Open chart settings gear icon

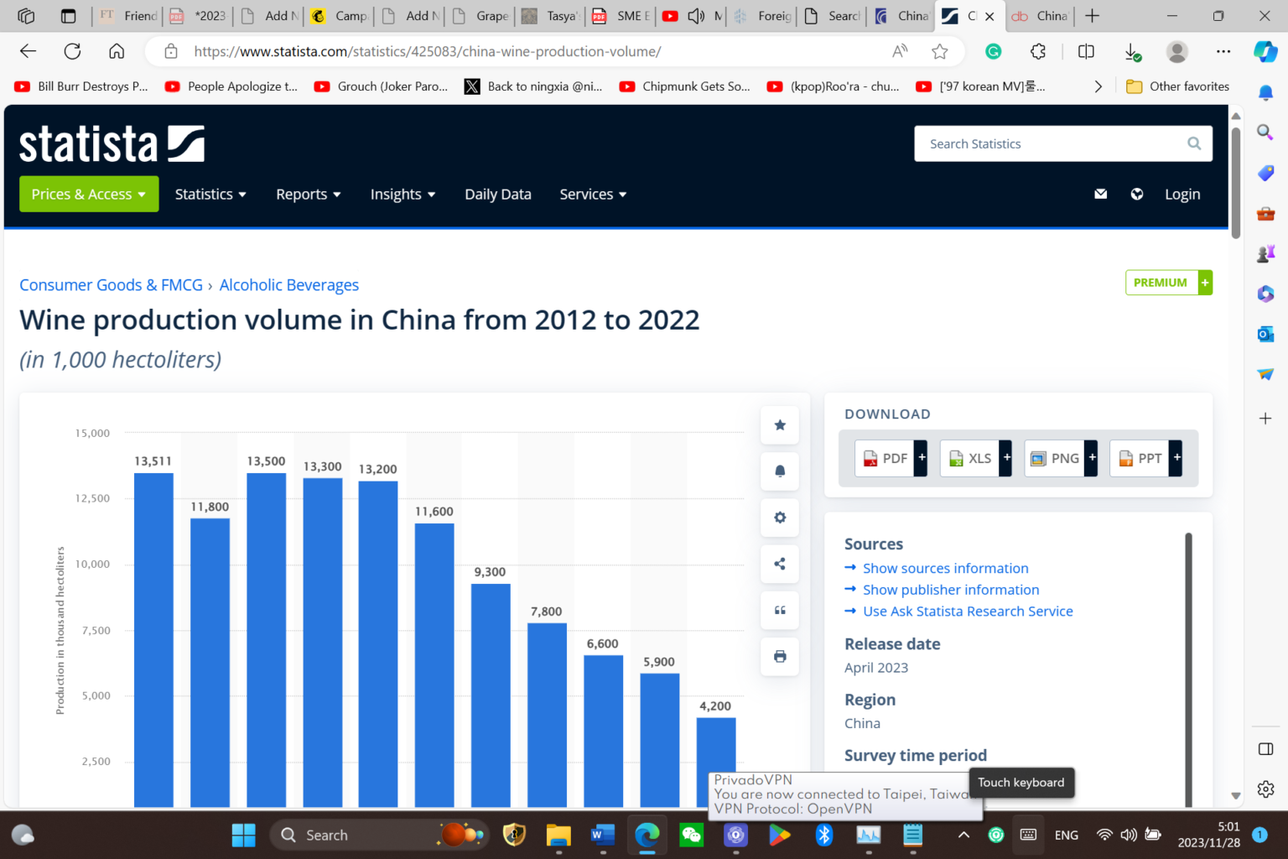click(780, 518)
